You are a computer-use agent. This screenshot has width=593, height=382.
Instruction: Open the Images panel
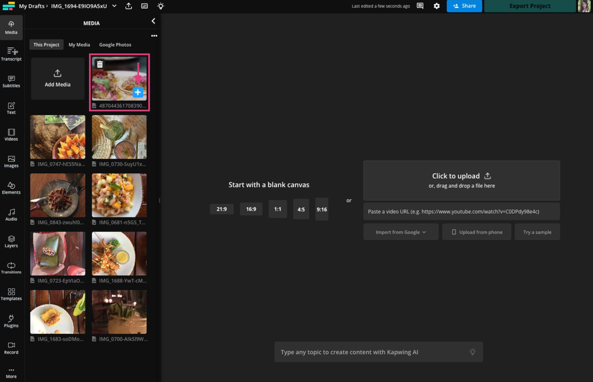[x=11, y=161]
